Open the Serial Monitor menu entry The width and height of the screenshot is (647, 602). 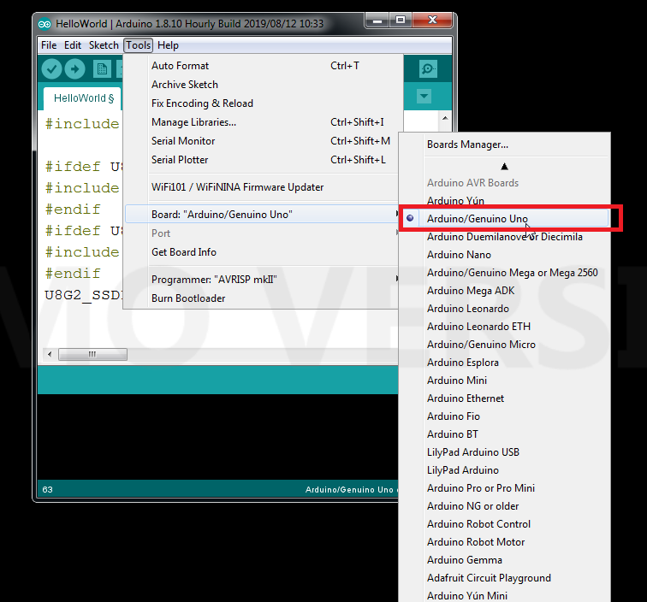[262, 141]
